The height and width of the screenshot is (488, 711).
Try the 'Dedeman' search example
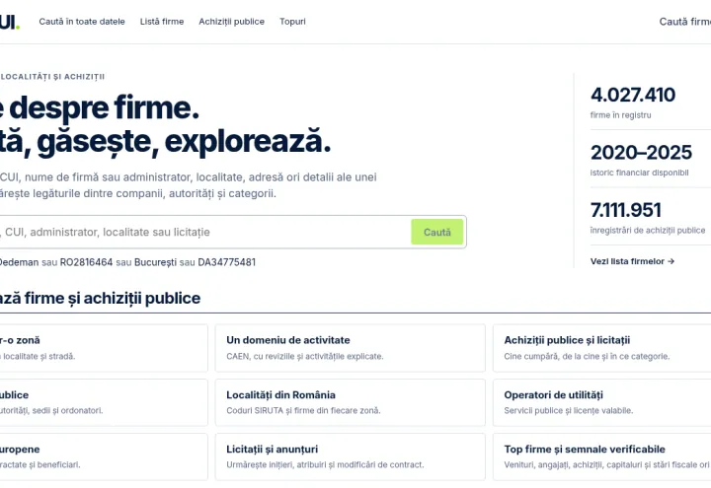[19, 262]
